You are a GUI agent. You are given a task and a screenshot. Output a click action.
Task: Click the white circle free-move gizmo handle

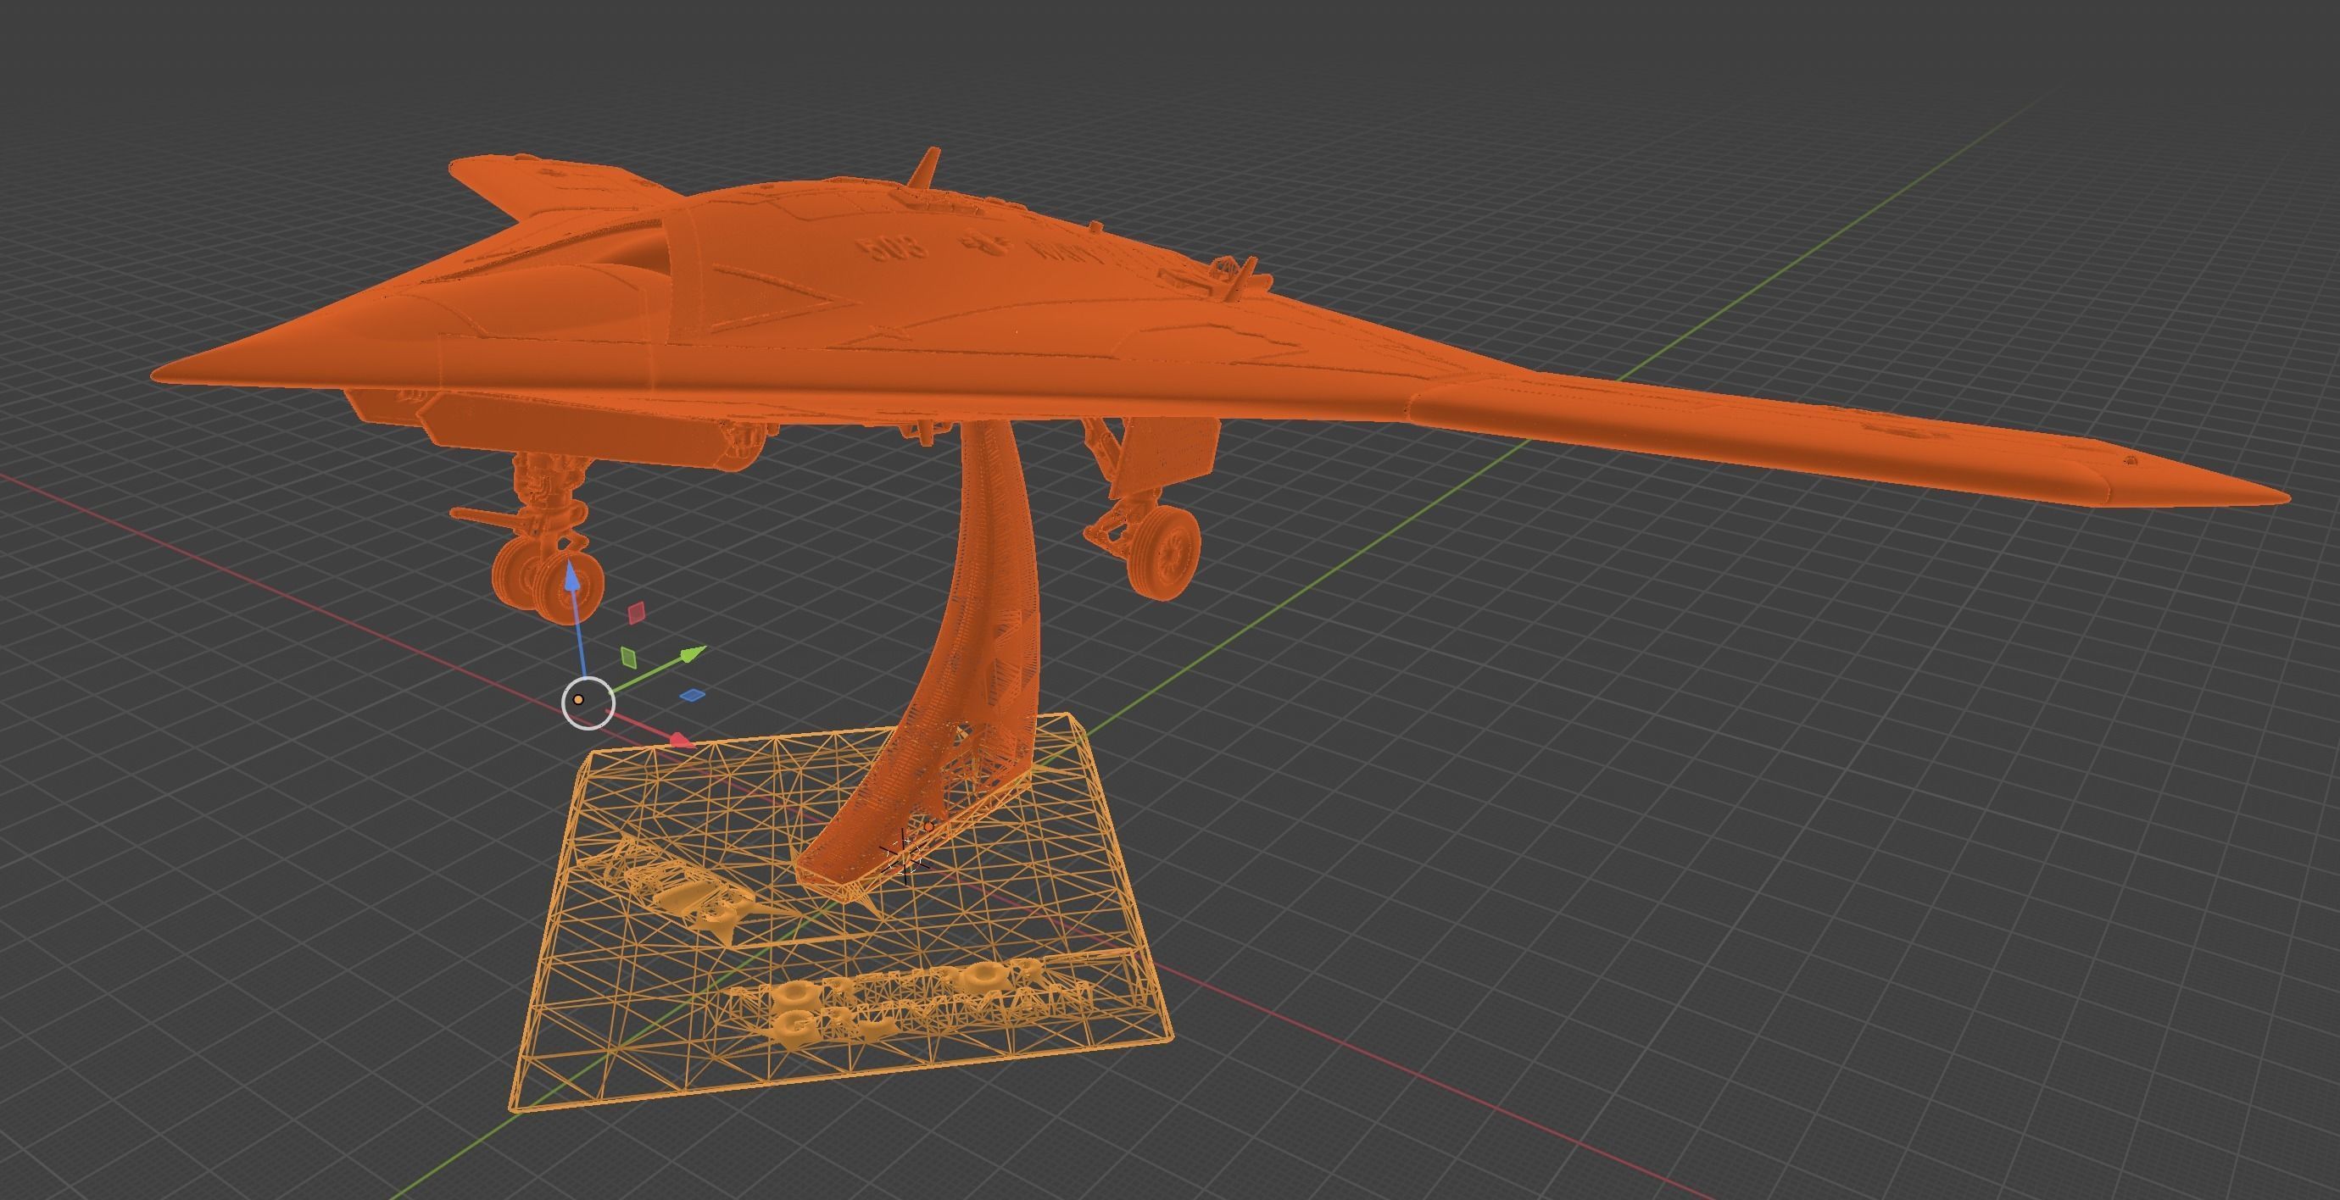tap(588, 702)
